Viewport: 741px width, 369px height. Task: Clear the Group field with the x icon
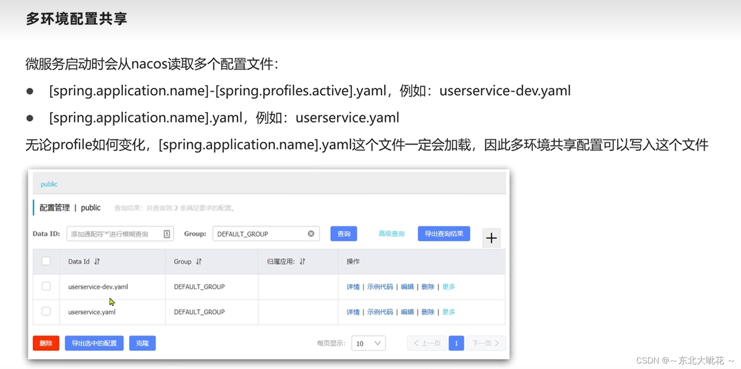click(311, 234)
